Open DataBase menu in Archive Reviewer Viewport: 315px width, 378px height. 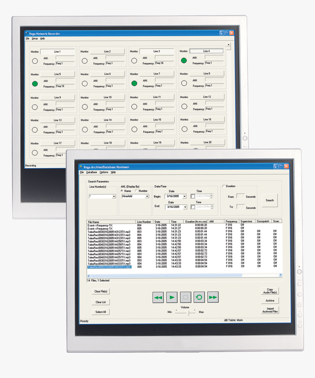(92, 172)
